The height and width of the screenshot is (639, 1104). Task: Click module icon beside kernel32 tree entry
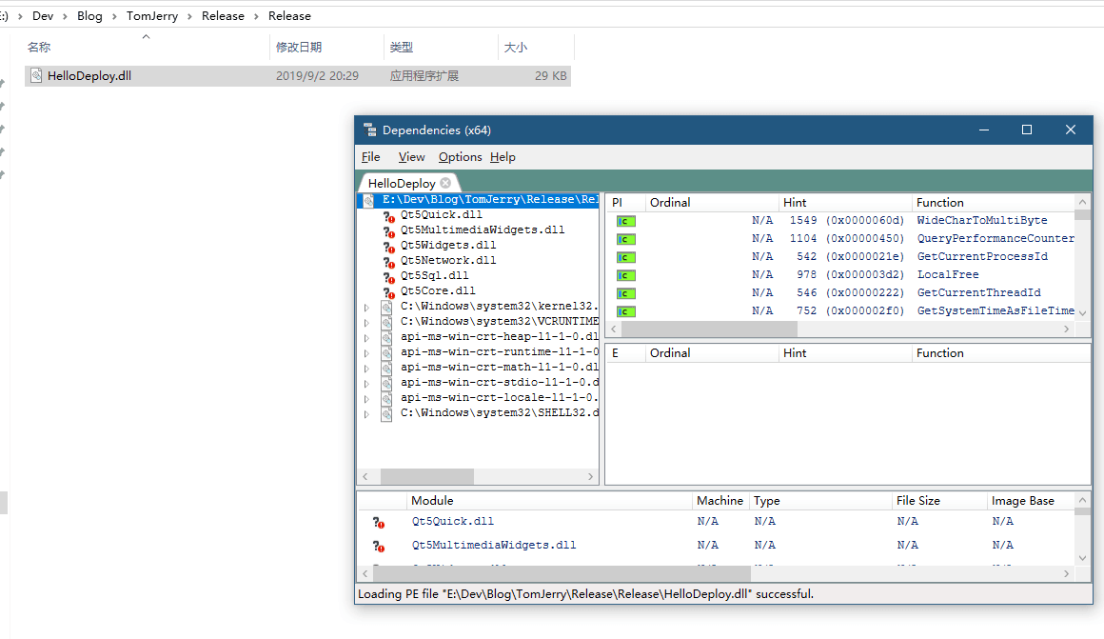click(386, 308)
